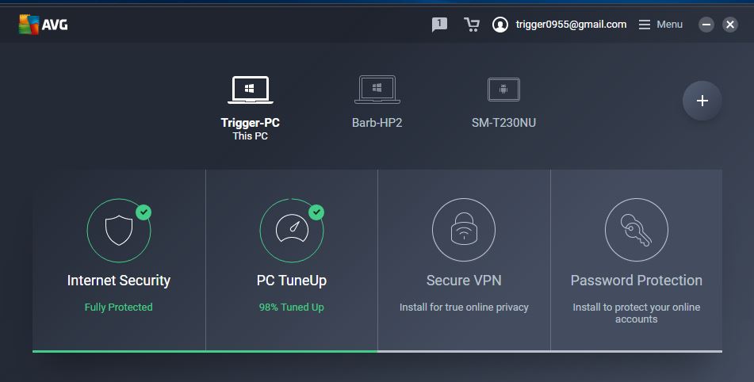Minimize the AVG window
The width and height of the screenshot is (754, 382).
[706, 25]
